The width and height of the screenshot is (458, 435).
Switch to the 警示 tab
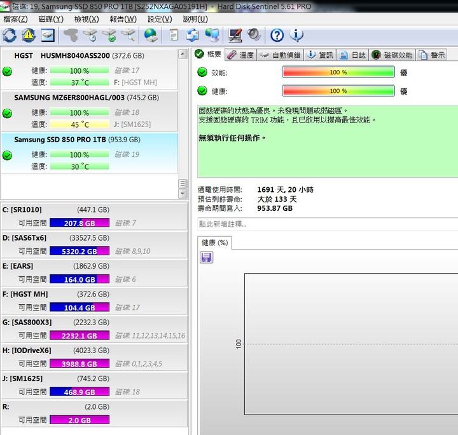pos(432,55)
